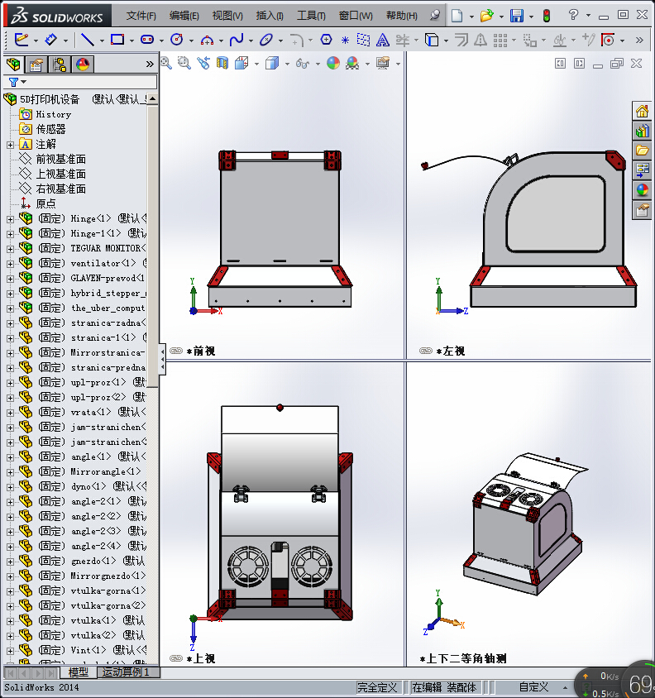
Task: Open the 帮助(H) menu
Action: click(x=402, y=16)
